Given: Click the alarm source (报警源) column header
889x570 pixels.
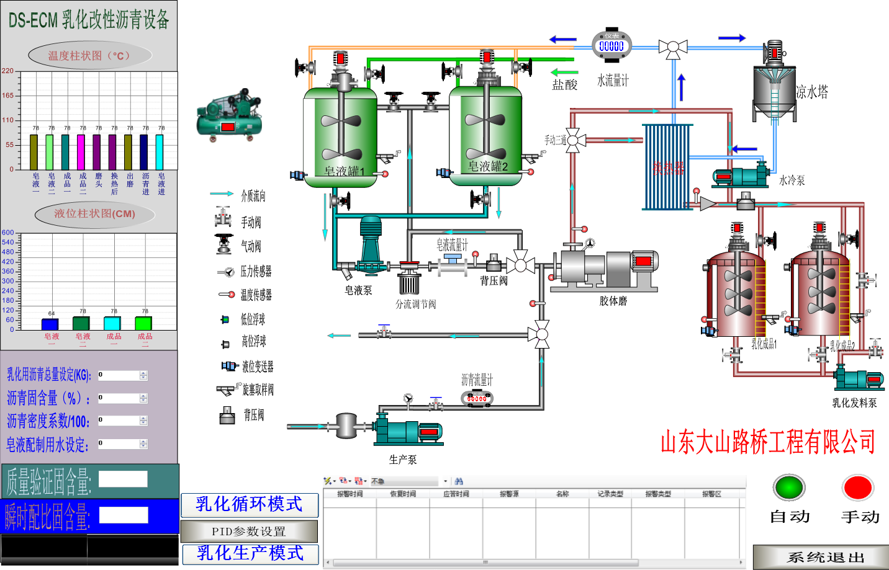Looking at the screenshot, I should [509, 494].
